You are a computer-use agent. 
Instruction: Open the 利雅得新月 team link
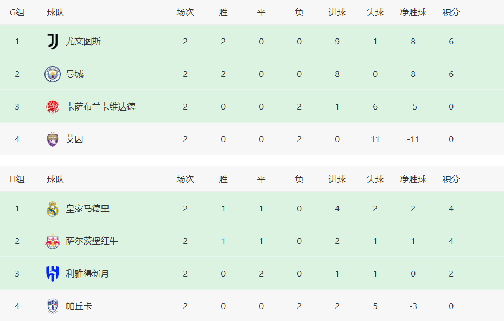pos(87,274)
